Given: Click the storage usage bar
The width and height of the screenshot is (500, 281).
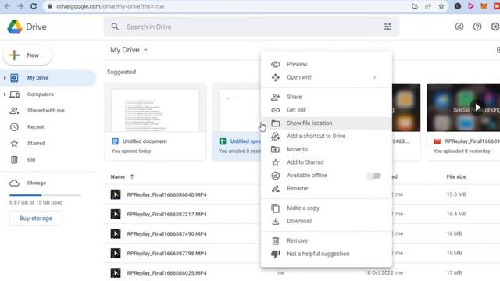Looking at the screenshot, I should coord(45,195).
